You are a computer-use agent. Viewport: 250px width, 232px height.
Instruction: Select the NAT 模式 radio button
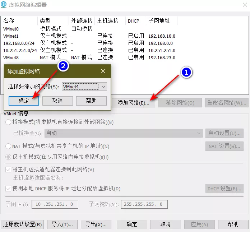click(x=8, y=146)
